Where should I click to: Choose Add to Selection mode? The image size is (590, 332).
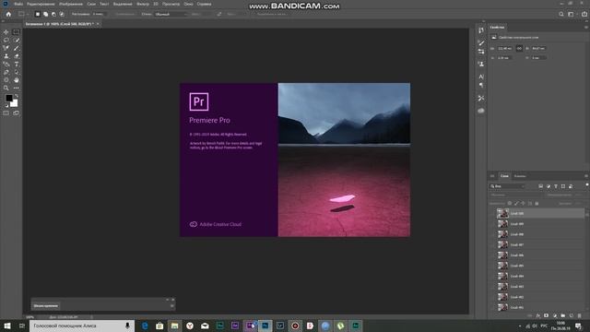45,15
